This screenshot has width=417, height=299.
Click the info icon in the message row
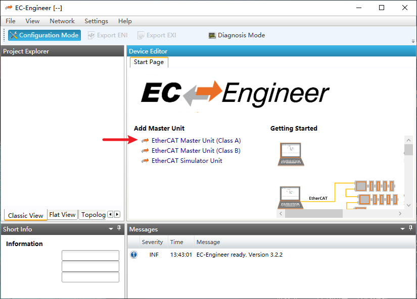pos(134,255)
